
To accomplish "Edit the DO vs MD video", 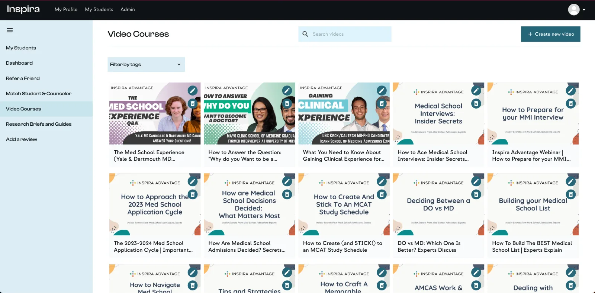I will pos(476,181).
